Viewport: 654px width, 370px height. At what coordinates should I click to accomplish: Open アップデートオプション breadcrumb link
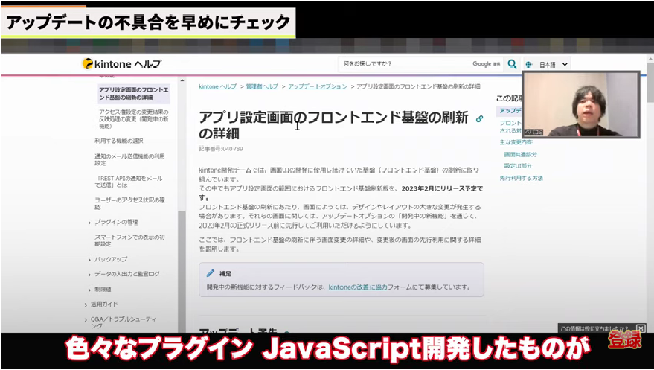click(317, 86)
